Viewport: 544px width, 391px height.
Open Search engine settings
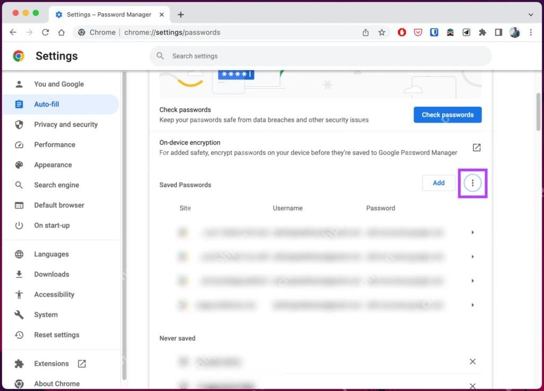[56, 185]
